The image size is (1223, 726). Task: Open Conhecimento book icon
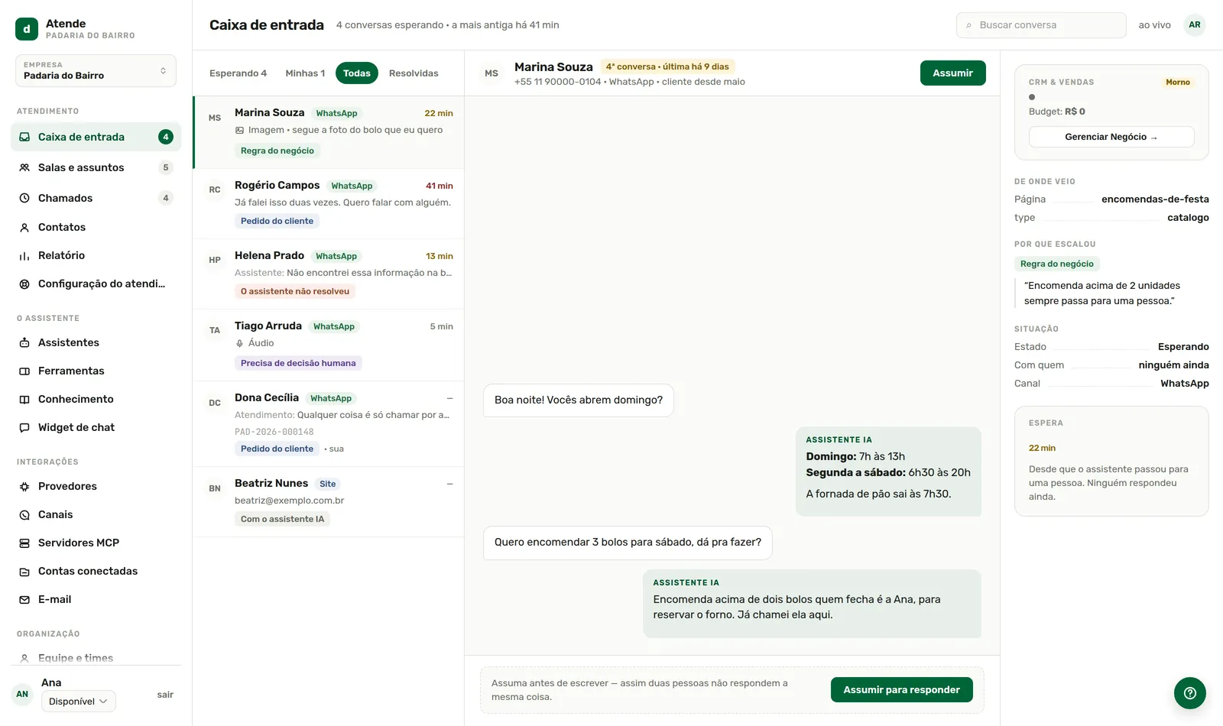click(x=24, y=399)
